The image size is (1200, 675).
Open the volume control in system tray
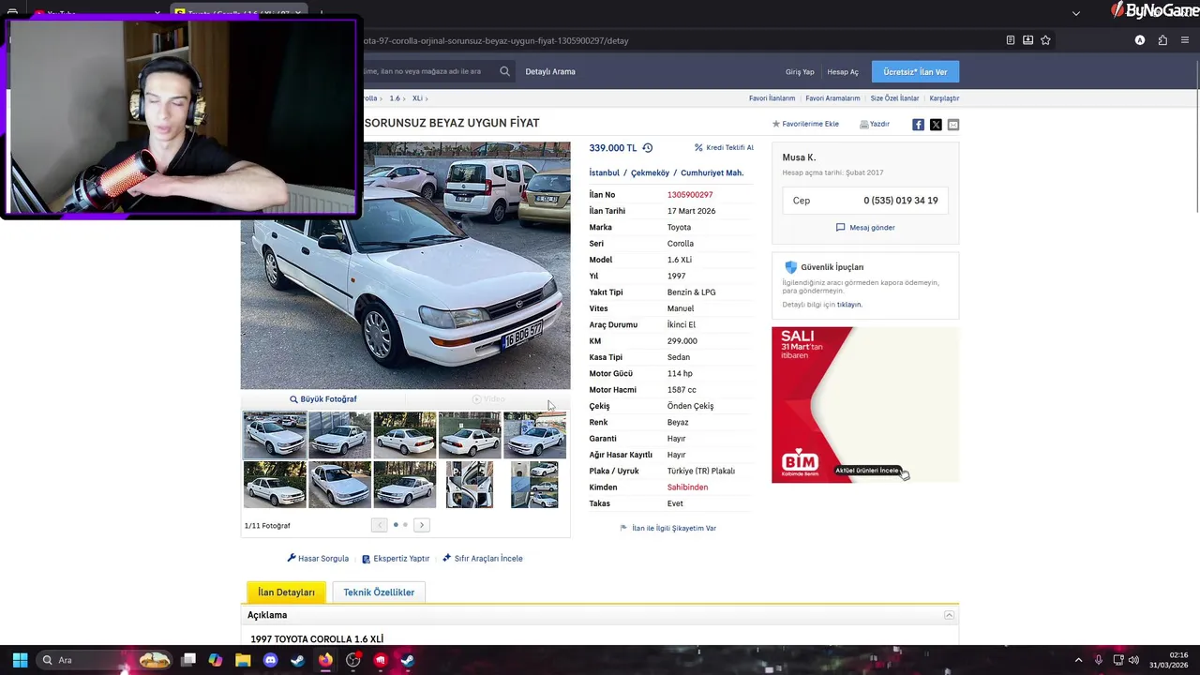coord(1135,660)
